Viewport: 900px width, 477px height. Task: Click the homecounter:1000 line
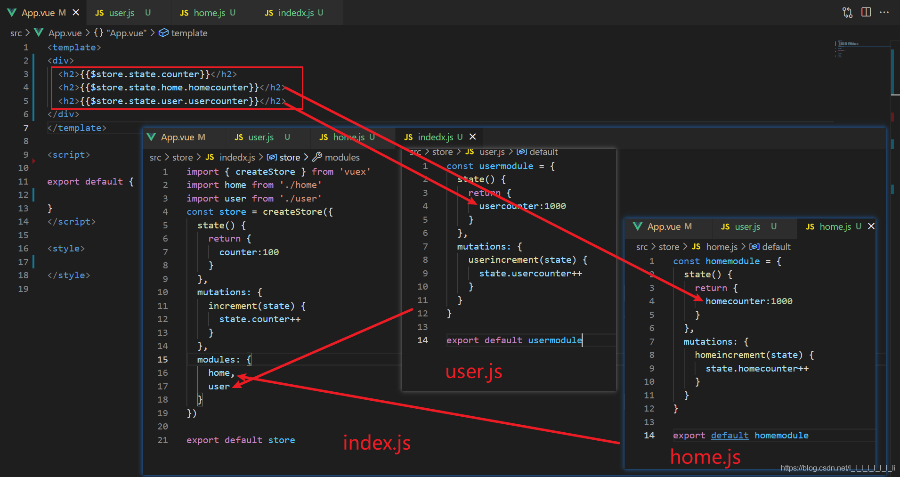tap(749, 301)
